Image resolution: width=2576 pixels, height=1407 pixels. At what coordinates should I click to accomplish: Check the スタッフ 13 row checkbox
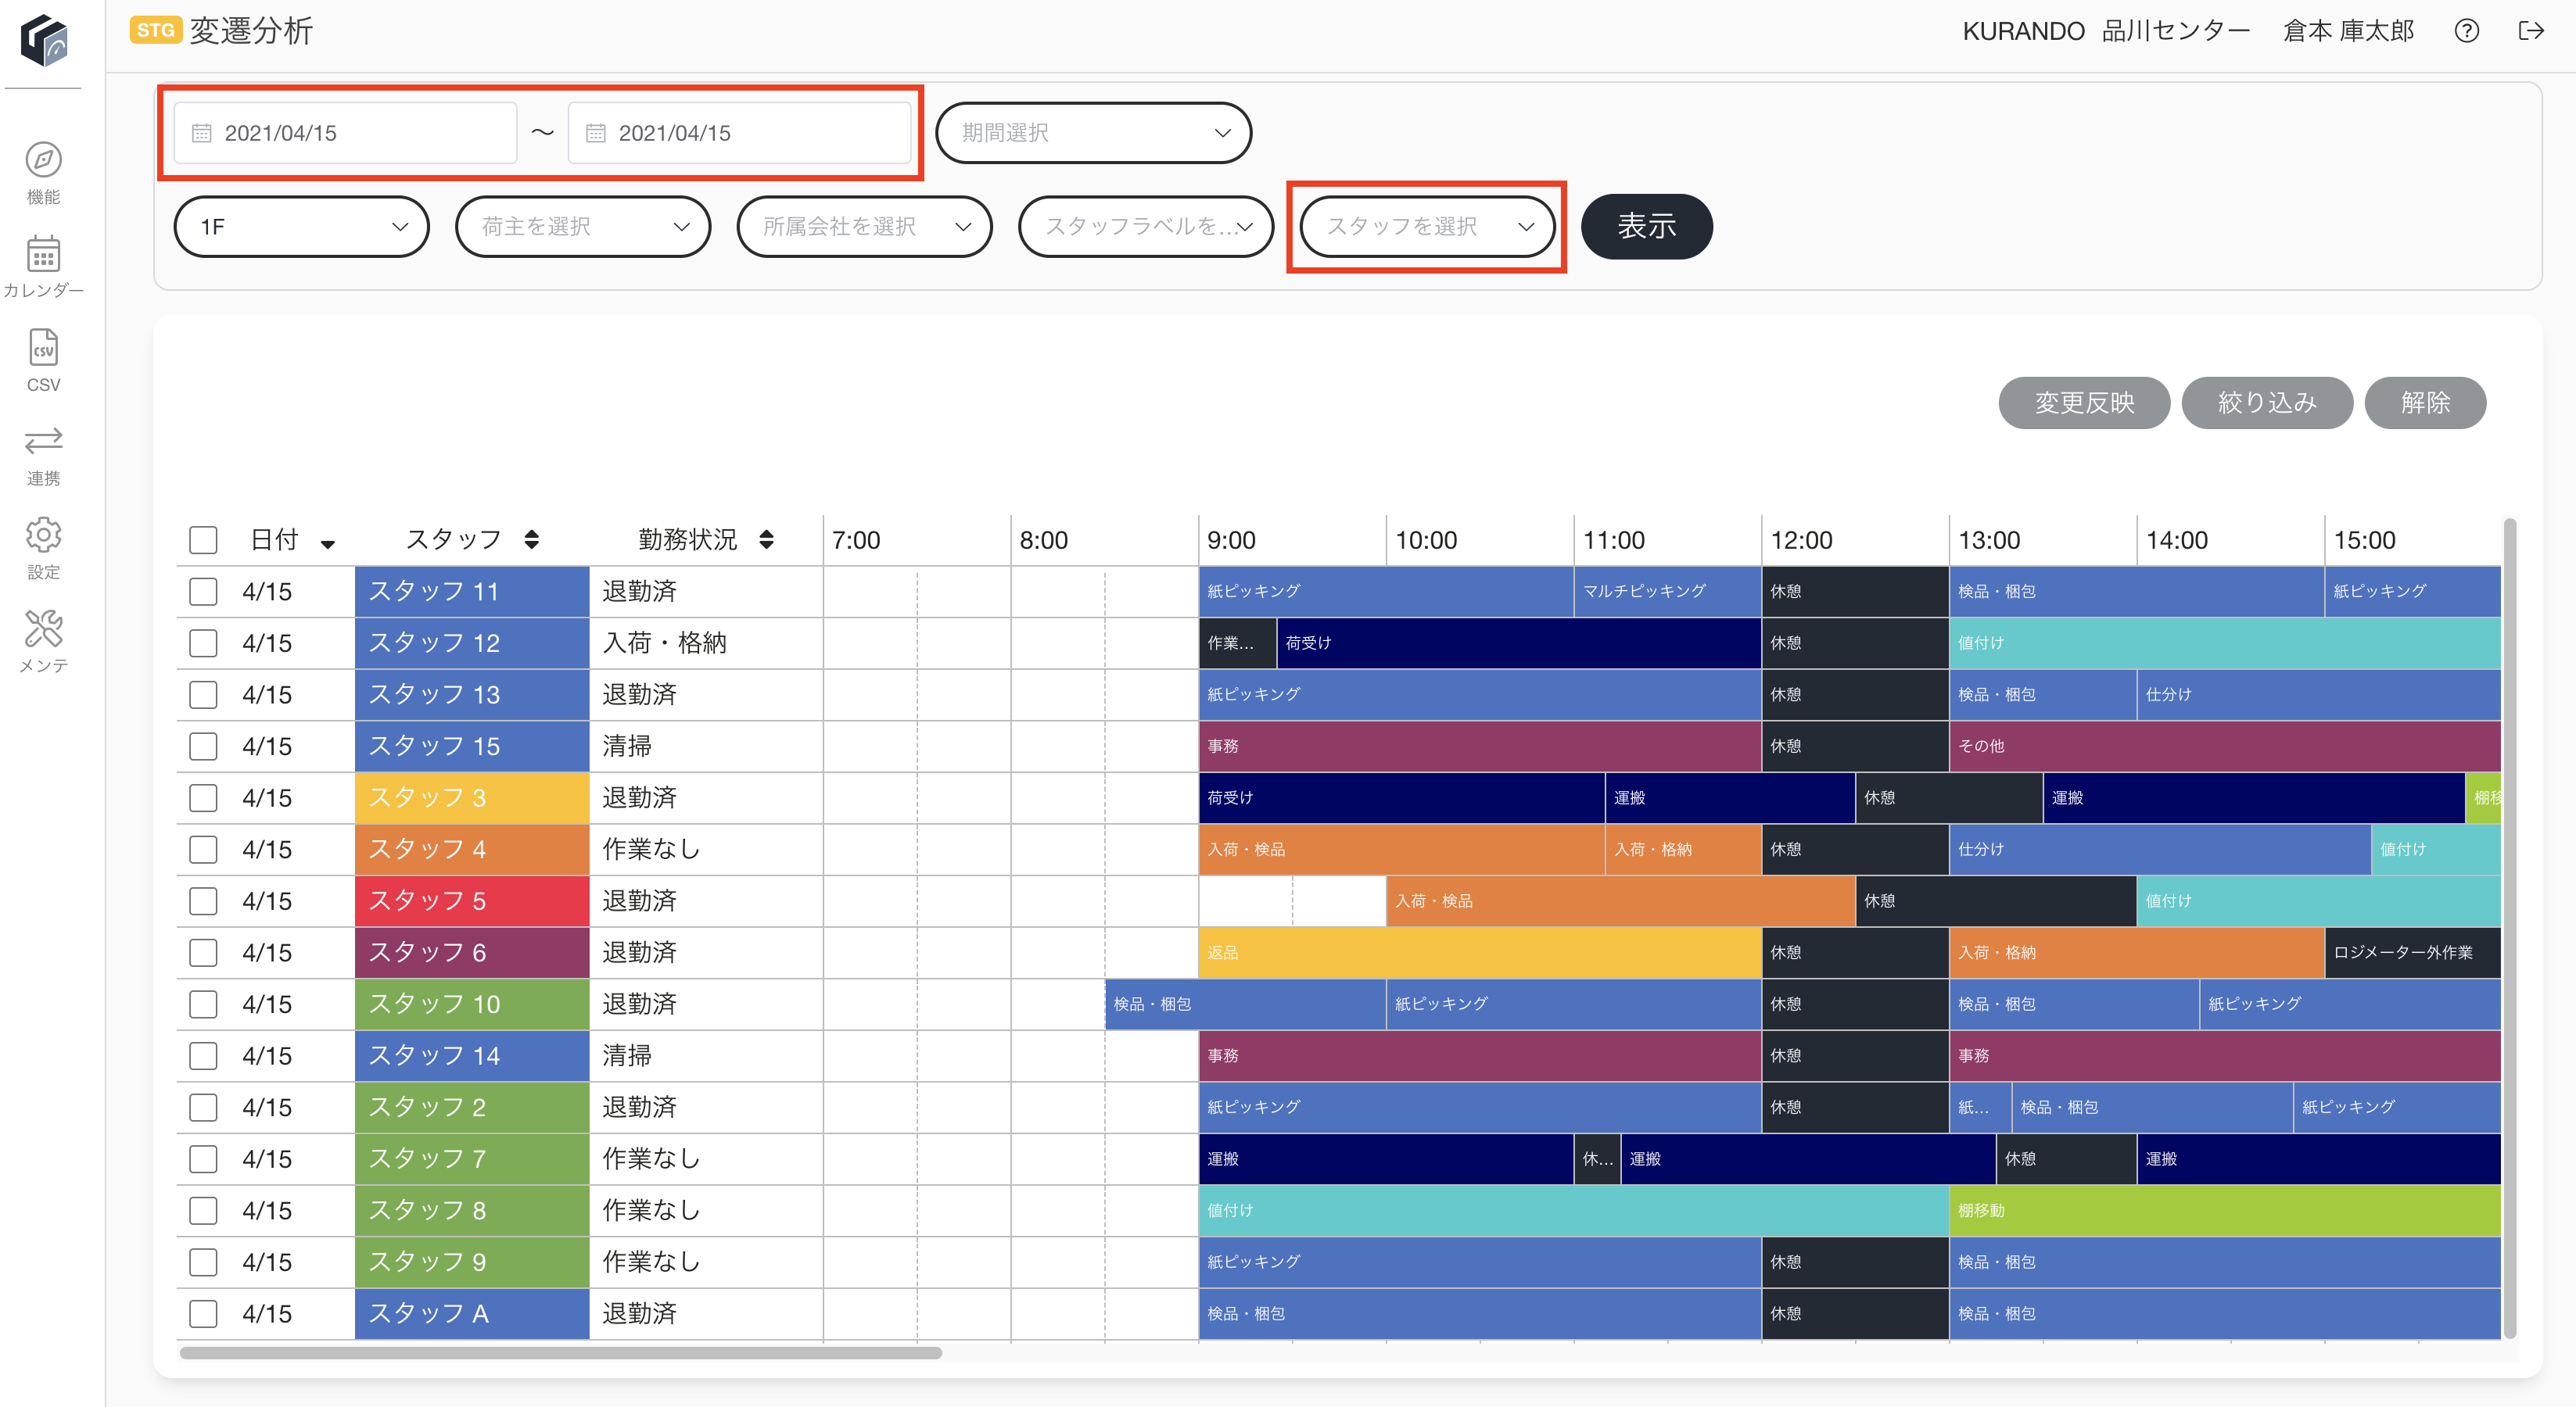point(203,694)
